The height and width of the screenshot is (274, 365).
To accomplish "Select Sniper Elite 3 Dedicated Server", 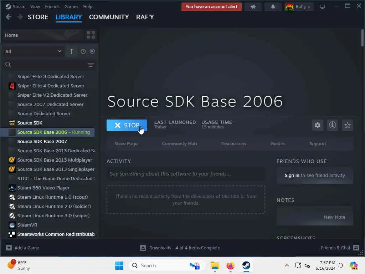I will [x=51, y=76].
